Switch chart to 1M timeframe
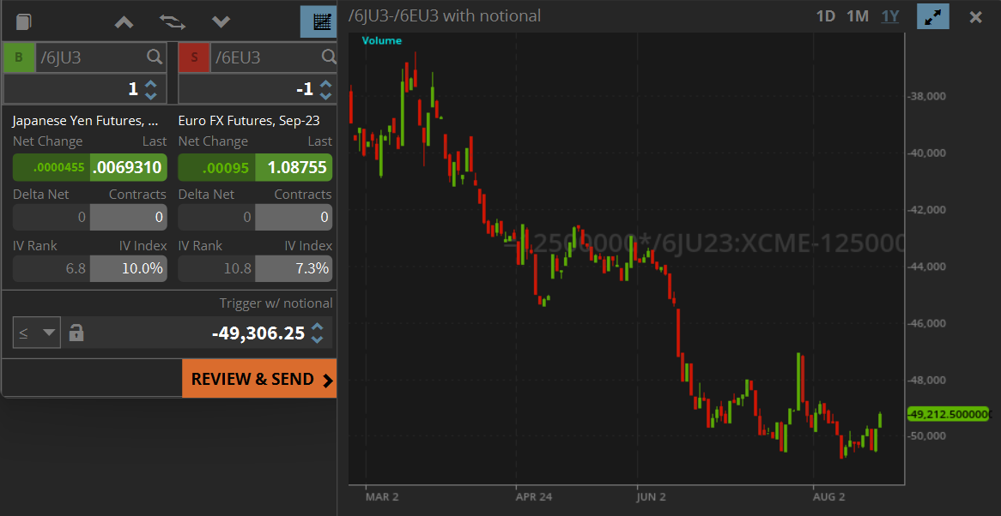 (857, 15)
